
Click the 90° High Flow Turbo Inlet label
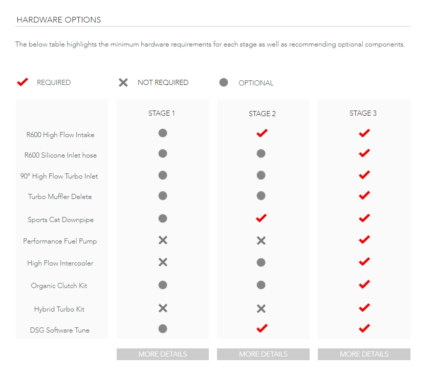pyautogui.click(x=59, y=176)
